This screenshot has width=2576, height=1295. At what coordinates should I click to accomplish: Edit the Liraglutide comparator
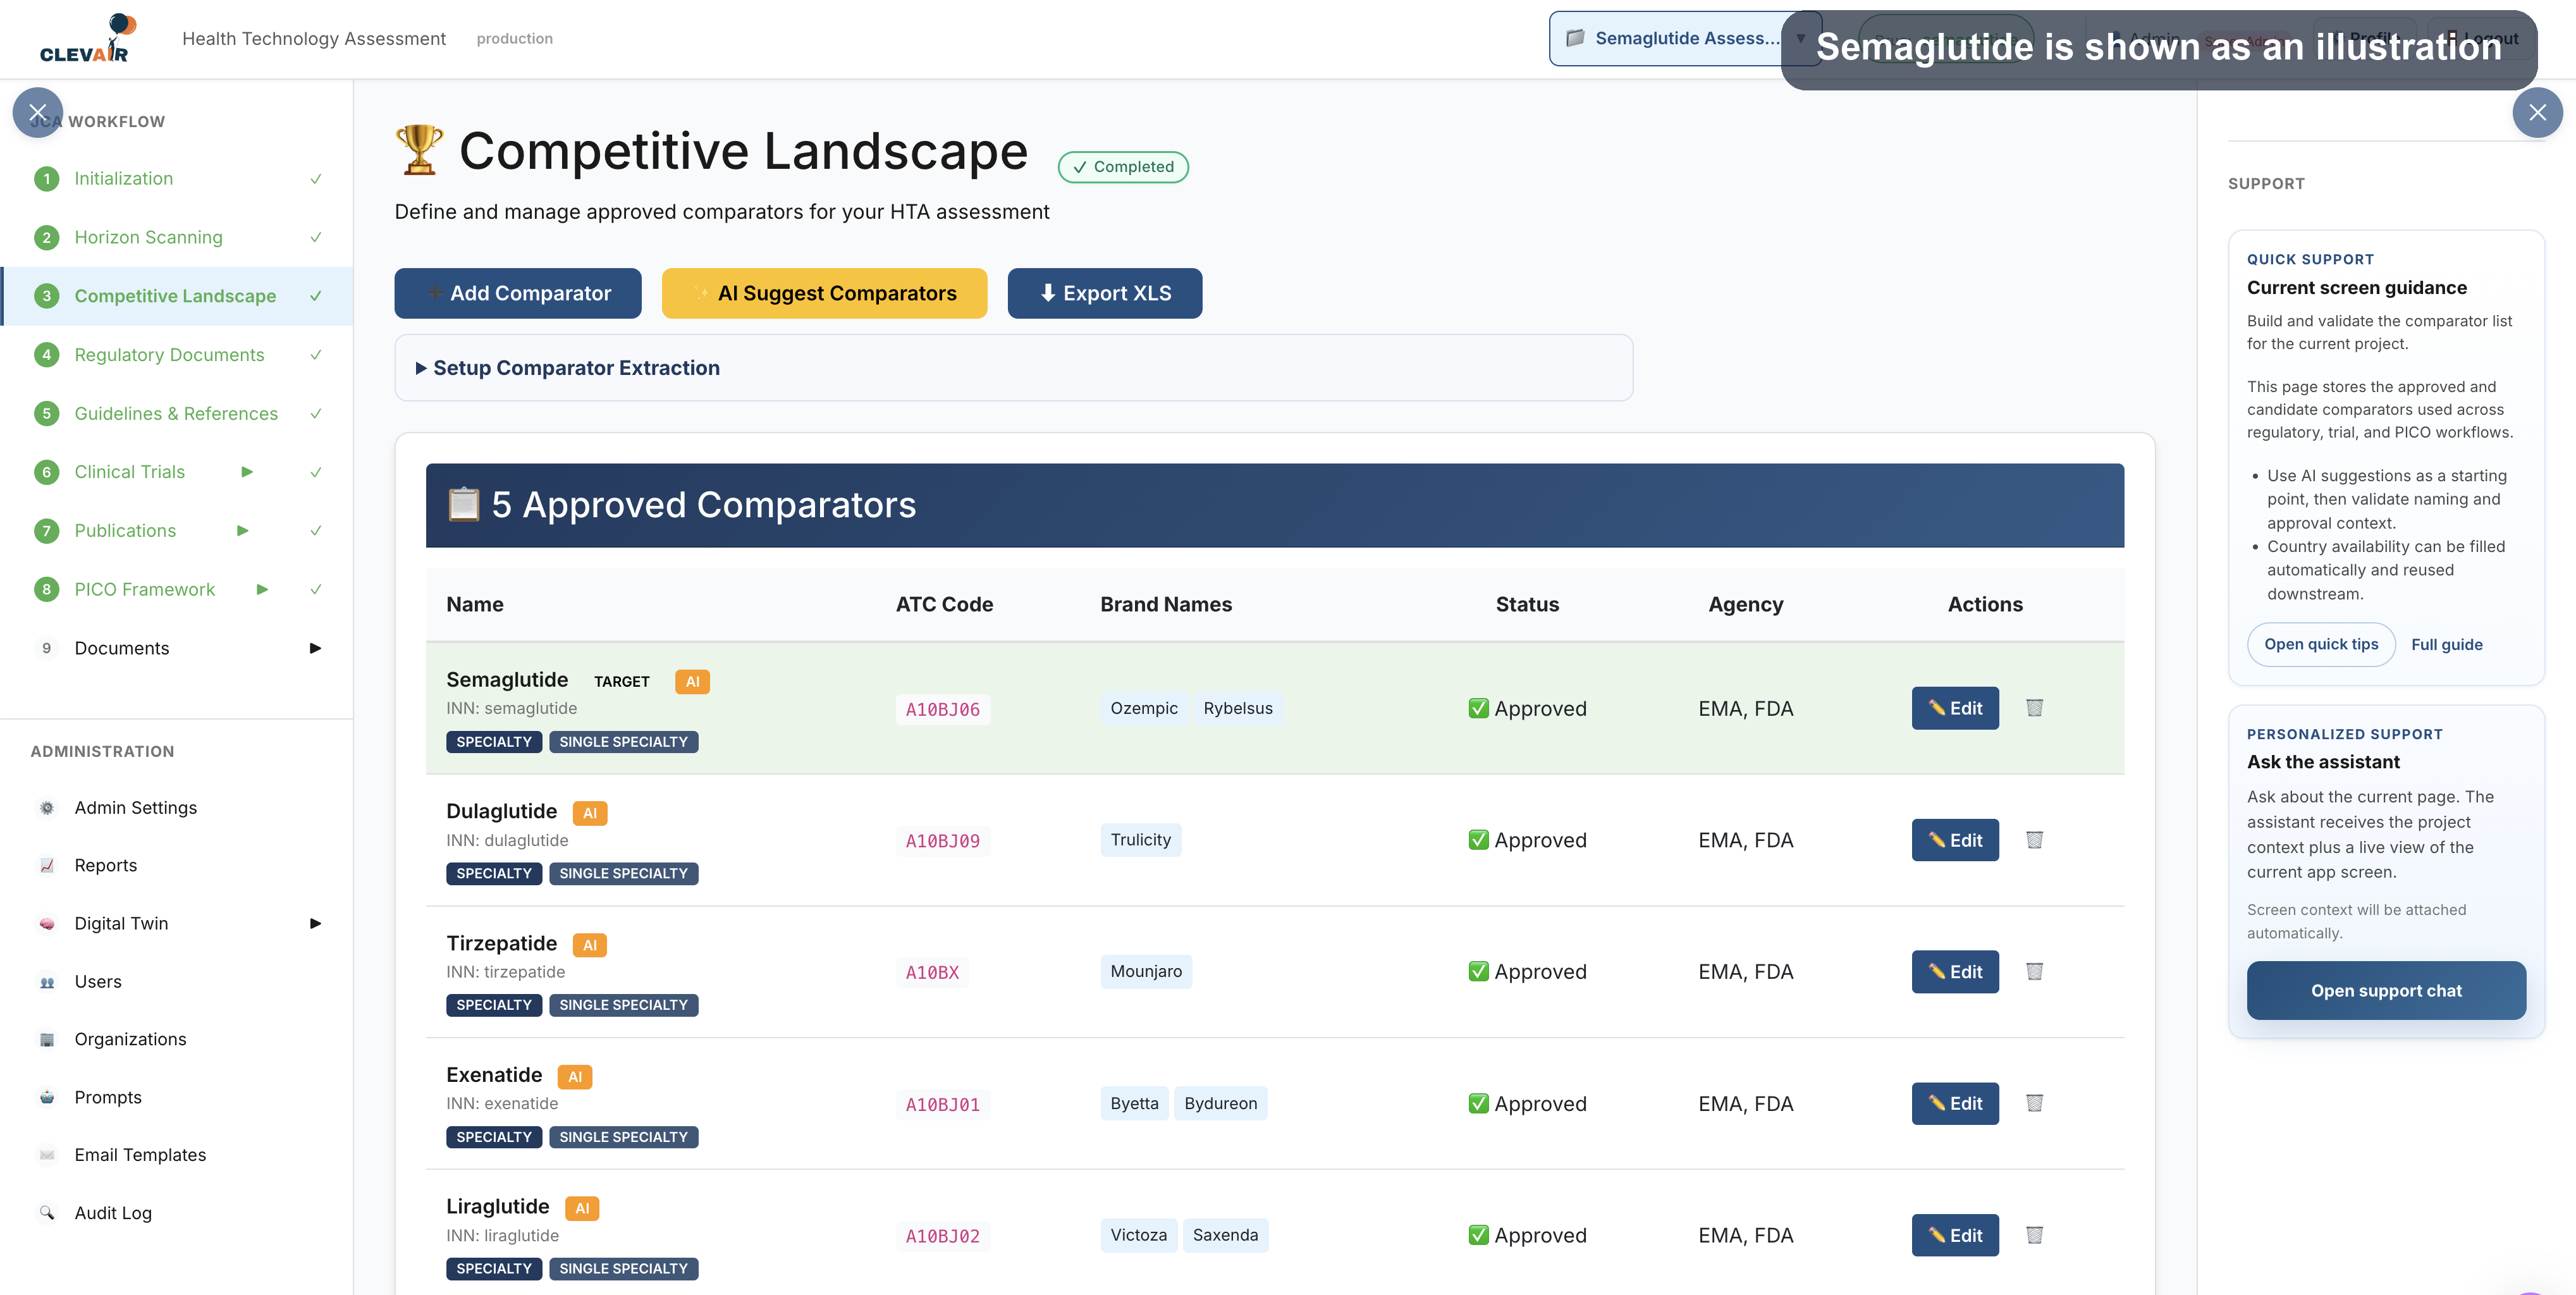[x=1955, y=1236]
